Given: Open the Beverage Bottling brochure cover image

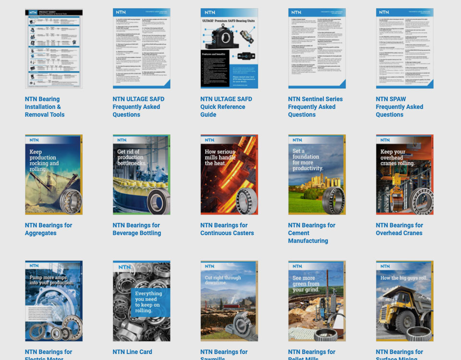Looking at the screenshot, I should [141, 175].
